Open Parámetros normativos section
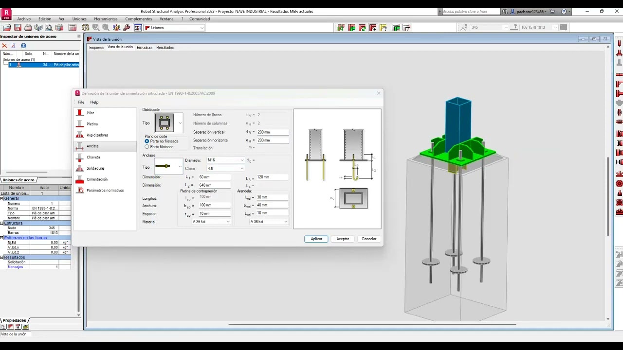 point(105,191)
